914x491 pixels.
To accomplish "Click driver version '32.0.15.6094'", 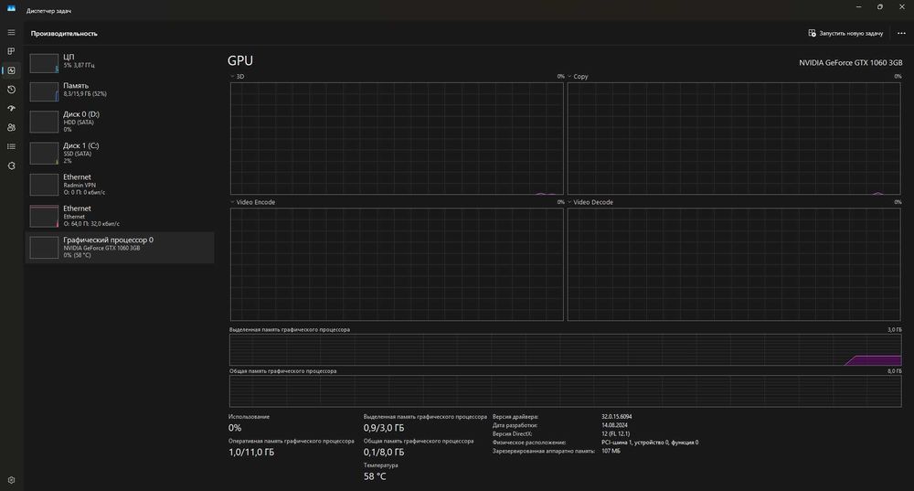I will click(x=617, y=417).
